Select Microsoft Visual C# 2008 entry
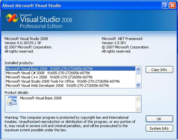The height and width of the screenshot is (140, 178). click(x=70, y=73)
